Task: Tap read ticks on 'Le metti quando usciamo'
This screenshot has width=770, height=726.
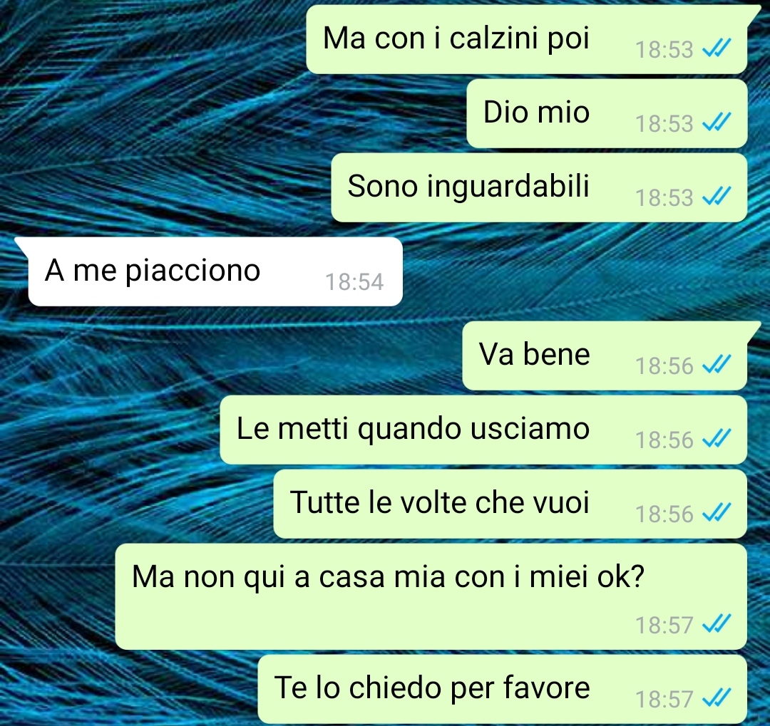Action: [717, 439]
